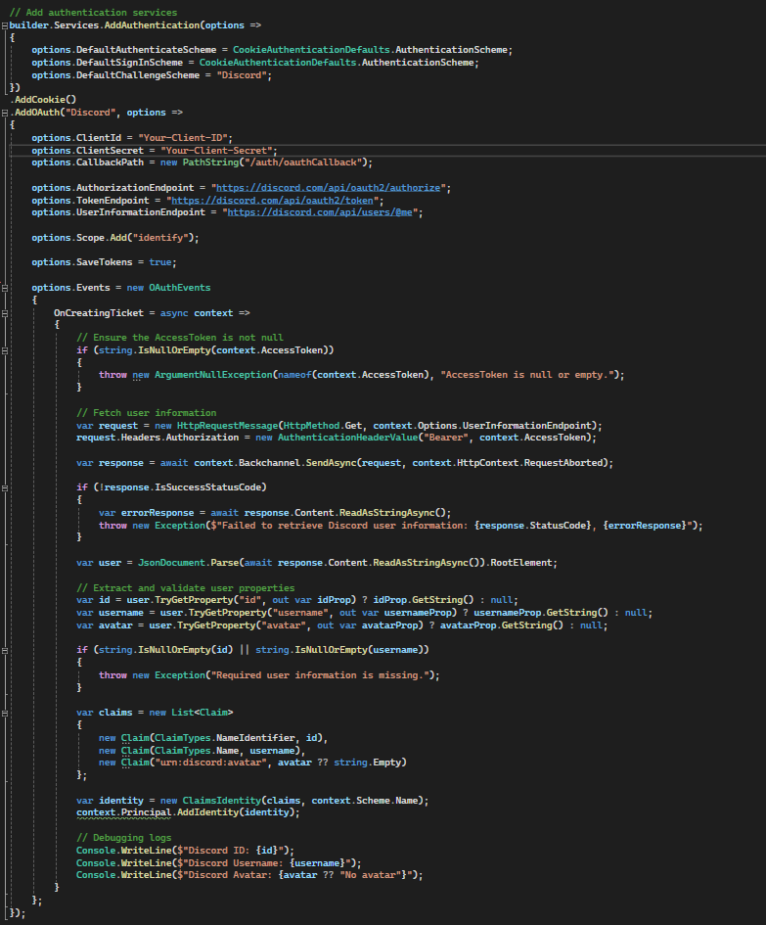The width and height of the screenshot is (766, 925).
Task: Click "AccessToken is null or empty." string
Action: point(527,375)
